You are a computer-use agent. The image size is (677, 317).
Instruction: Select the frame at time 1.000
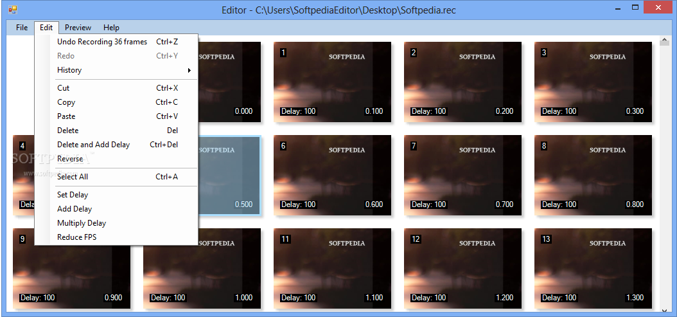(x=202, y=276)
